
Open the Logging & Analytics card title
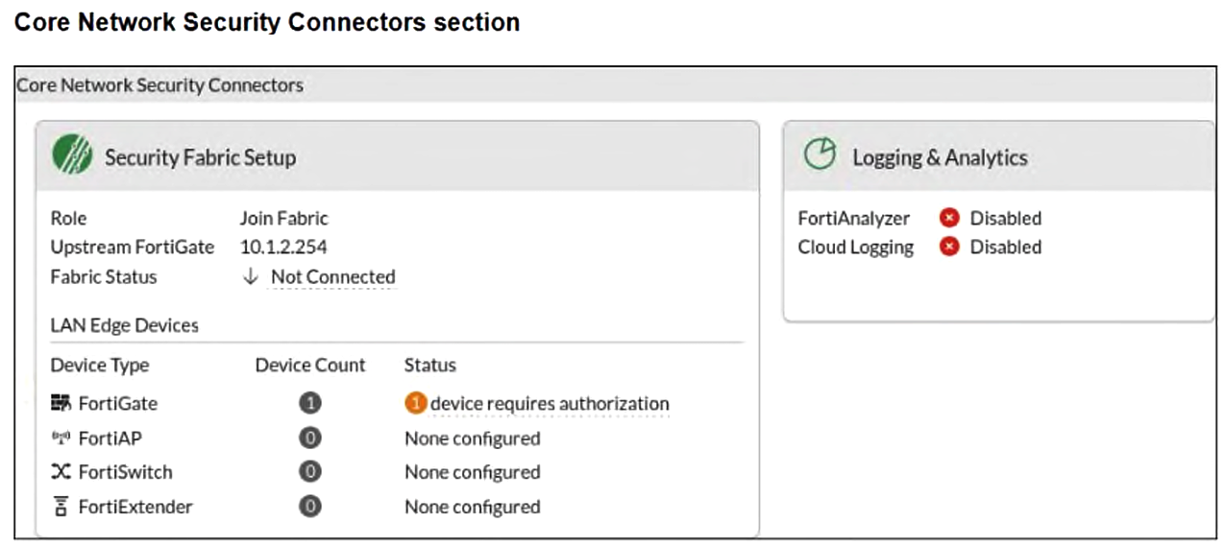click(940, 157)
